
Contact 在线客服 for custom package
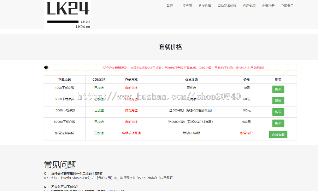tap(278, 134)
